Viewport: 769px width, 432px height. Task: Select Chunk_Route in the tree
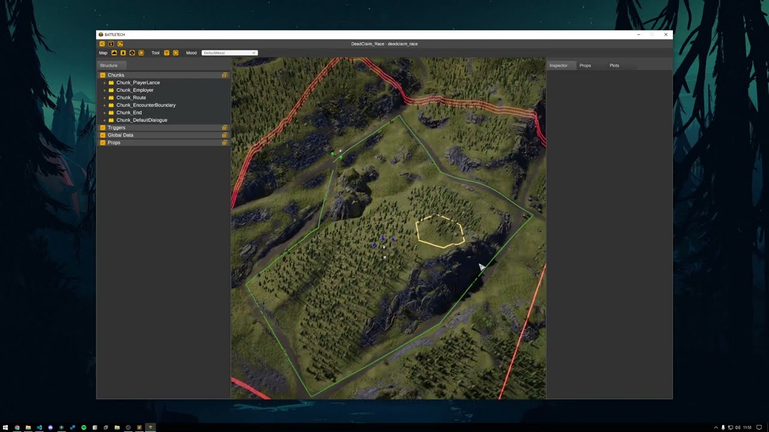[x=131, y=98]
